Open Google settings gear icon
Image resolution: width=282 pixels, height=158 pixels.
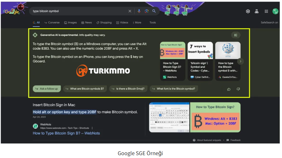tap(248, 11)
